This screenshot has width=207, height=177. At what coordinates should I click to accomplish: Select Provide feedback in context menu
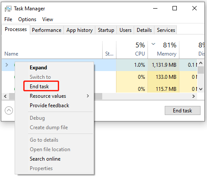55,106
